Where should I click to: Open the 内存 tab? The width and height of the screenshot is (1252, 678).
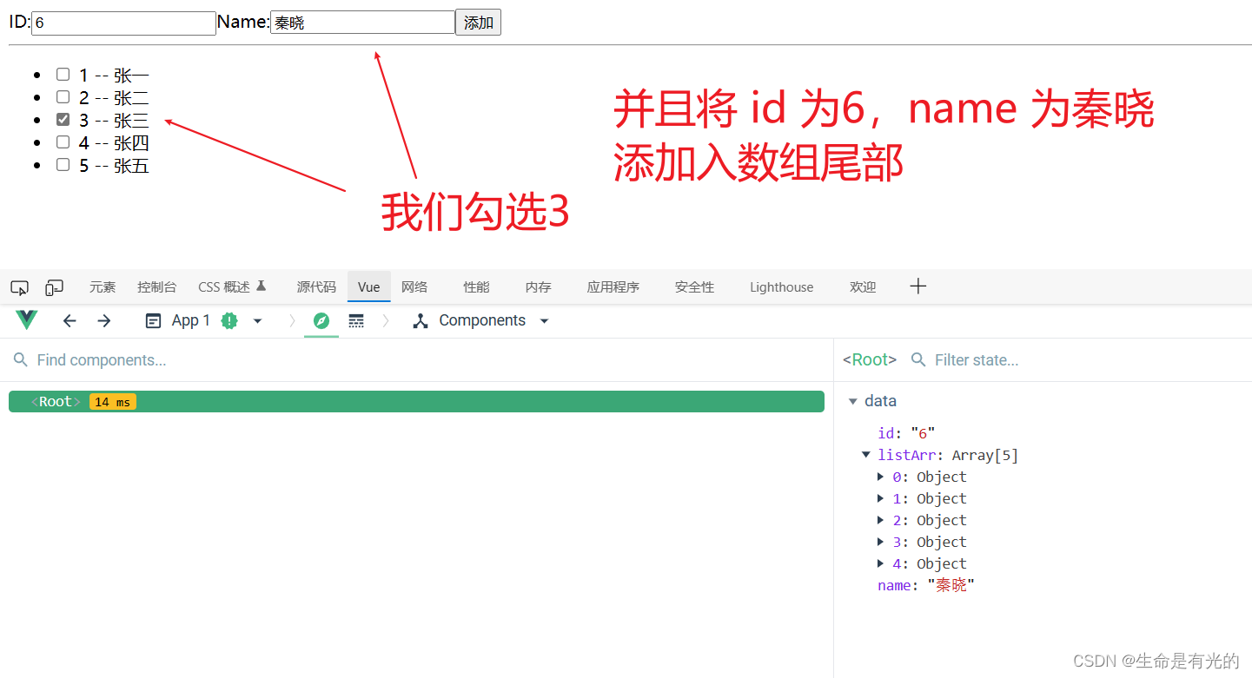click(539, 287)
